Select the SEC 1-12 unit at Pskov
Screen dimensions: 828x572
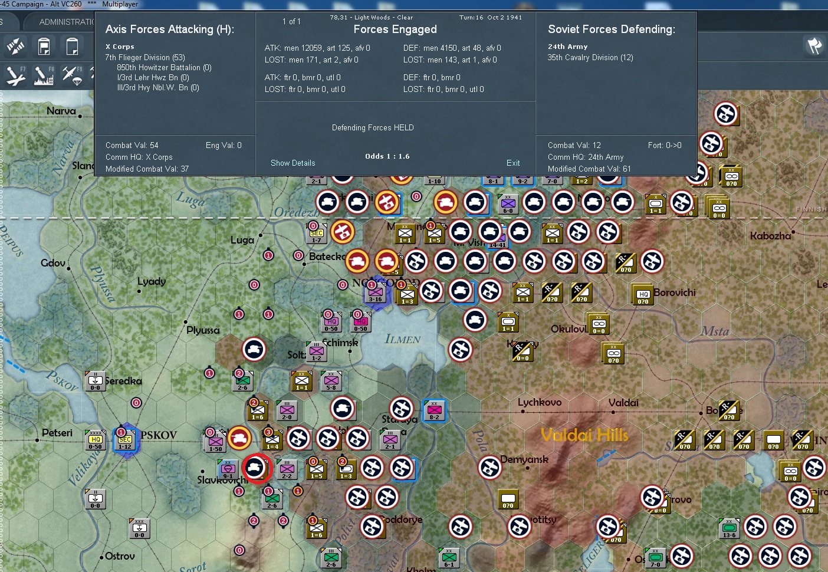pos(125,439)
